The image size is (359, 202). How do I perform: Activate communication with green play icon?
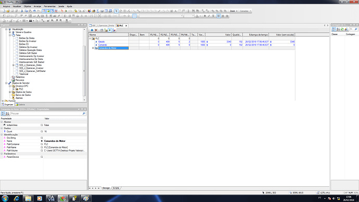point(110,30)
